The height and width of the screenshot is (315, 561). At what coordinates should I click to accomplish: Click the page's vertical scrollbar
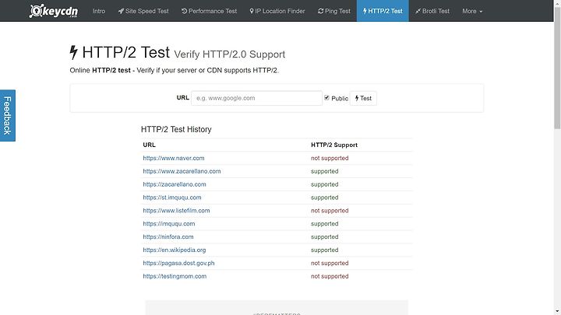pos(556,117)
